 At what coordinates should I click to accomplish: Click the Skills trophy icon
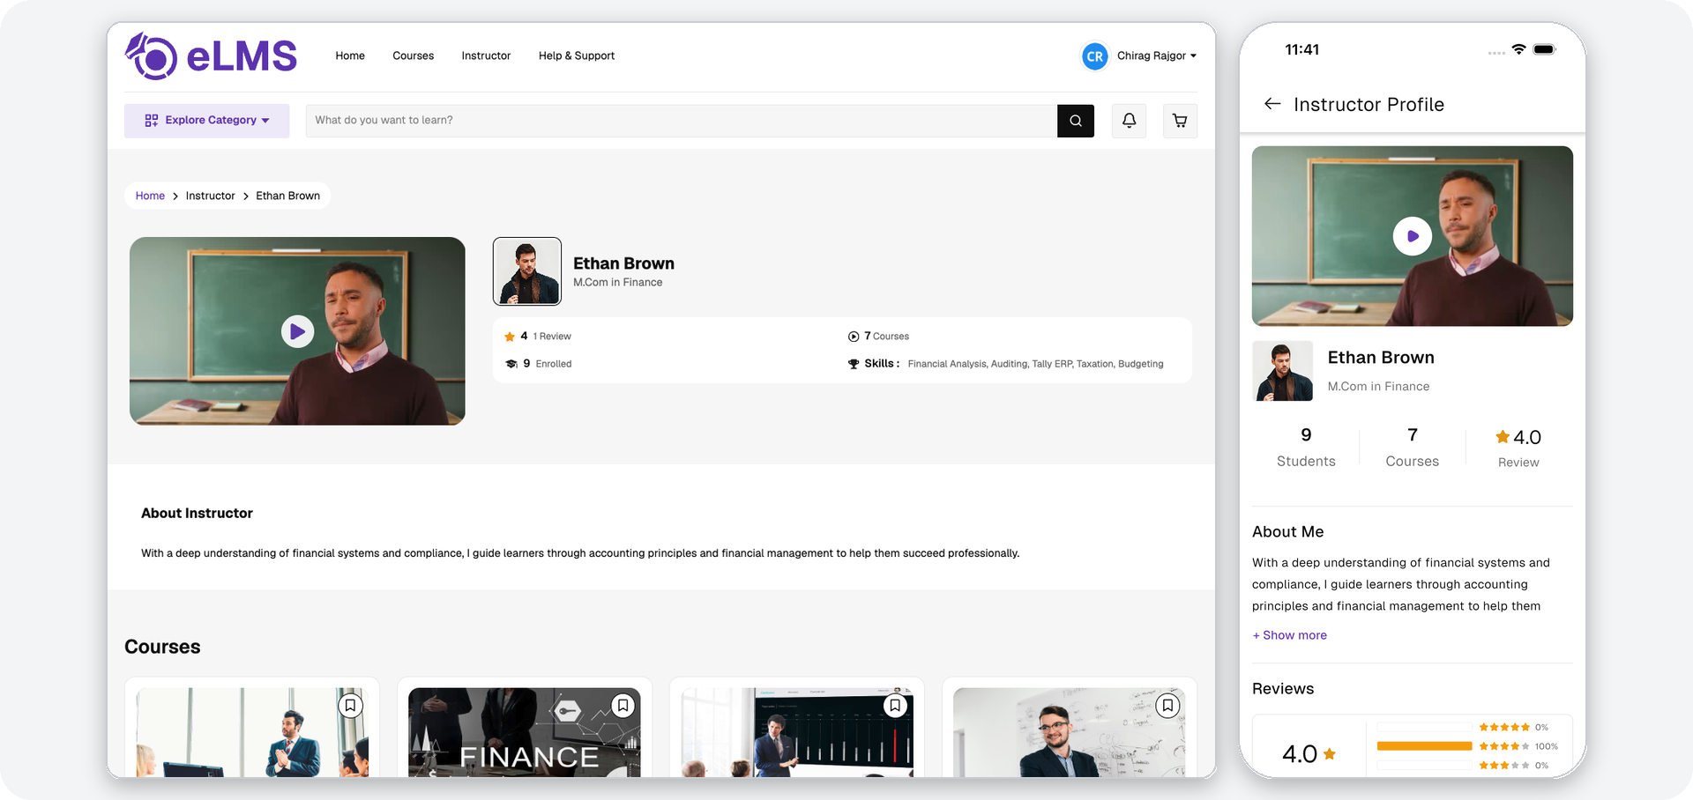coord(854,364)
